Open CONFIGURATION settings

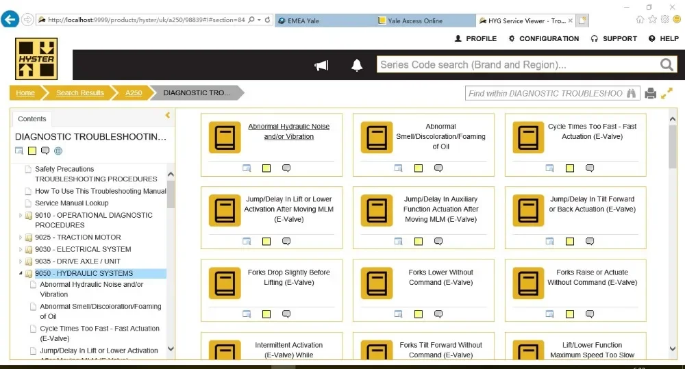(544, 38)
